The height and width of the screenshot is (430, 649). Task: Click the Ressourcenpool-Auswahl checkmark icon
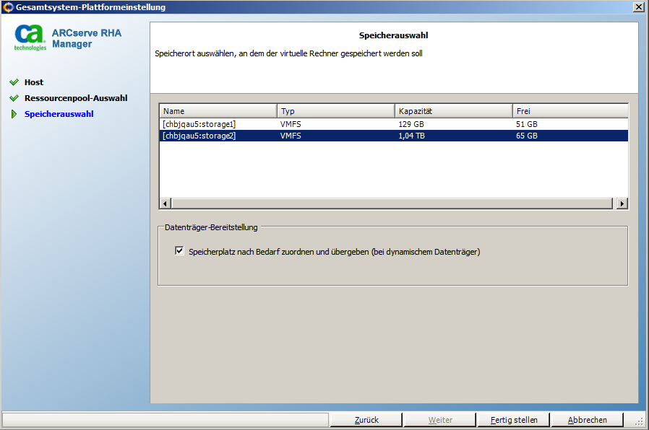[14, 98]
